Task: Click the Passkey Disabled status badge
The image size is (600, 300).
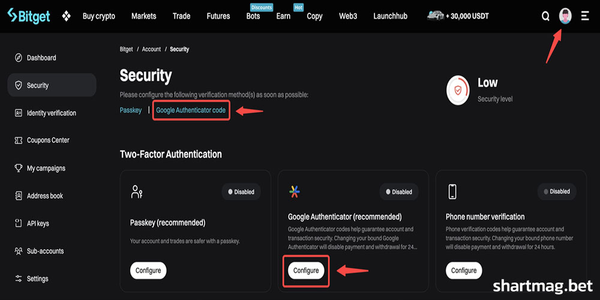Action: coord(241,192)
